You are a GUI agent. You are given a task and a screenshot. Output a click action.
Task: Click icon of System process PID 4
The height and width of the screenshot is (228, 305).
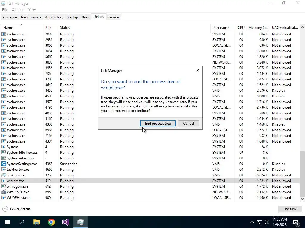(x=4, y=147)
